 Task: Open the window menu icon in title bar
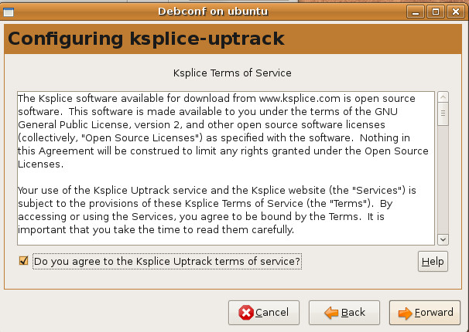tap(9, 12)
